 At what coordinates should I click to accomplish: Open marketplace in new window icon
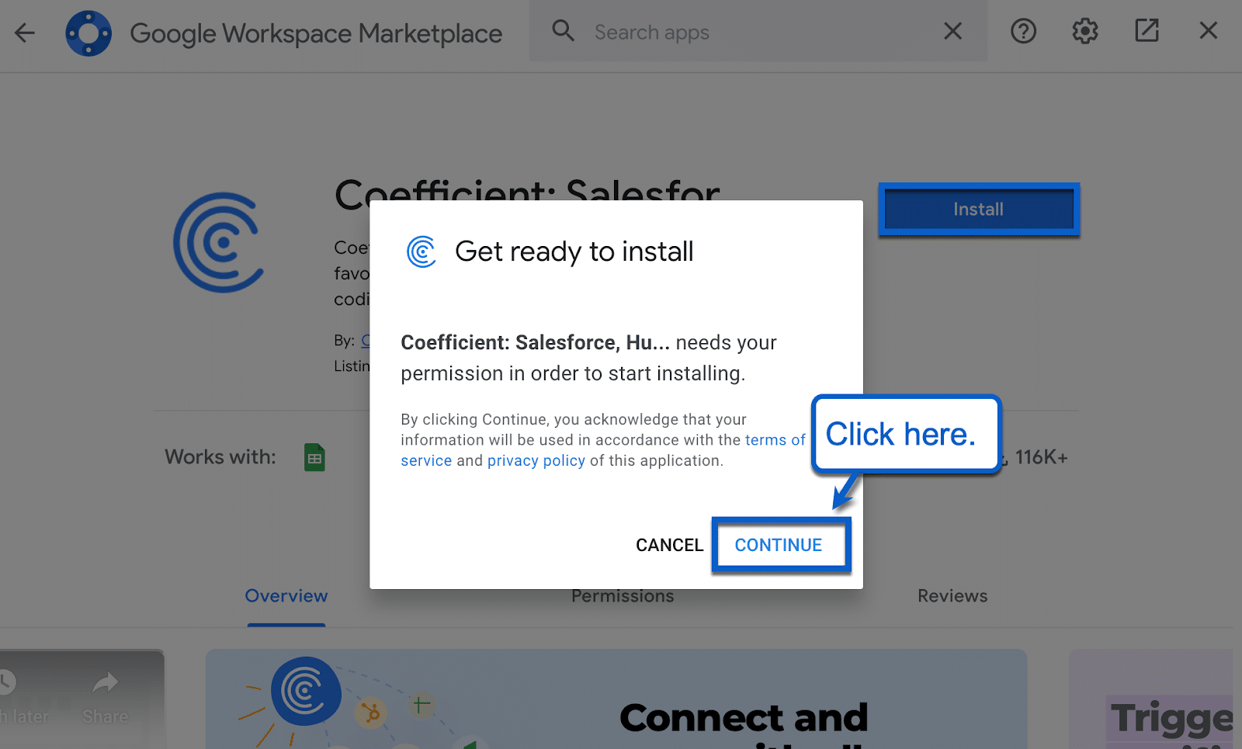click(1147, 31)
